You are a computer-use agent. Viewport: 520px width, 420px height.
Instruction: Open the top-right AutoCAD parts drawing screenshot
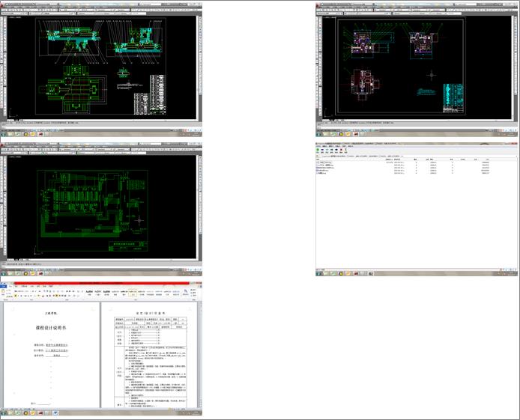pos(417,69)
